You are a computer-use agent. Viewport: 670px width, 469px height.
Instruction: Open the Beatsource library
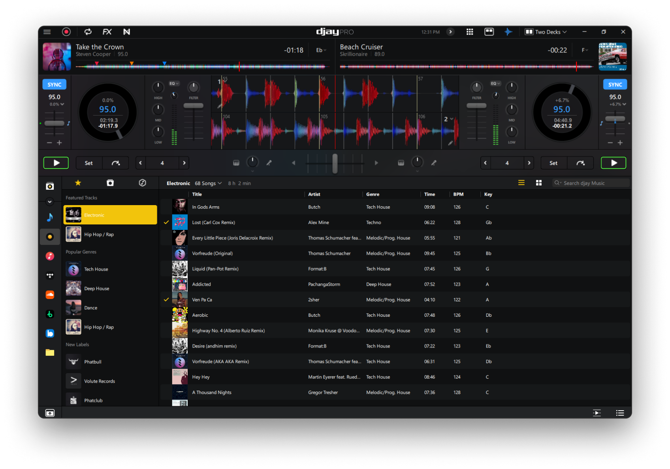click(50, 333)
